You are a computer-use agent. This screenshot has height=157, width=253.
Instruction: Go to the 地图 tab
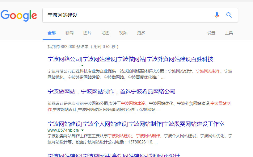pos(105,33)
